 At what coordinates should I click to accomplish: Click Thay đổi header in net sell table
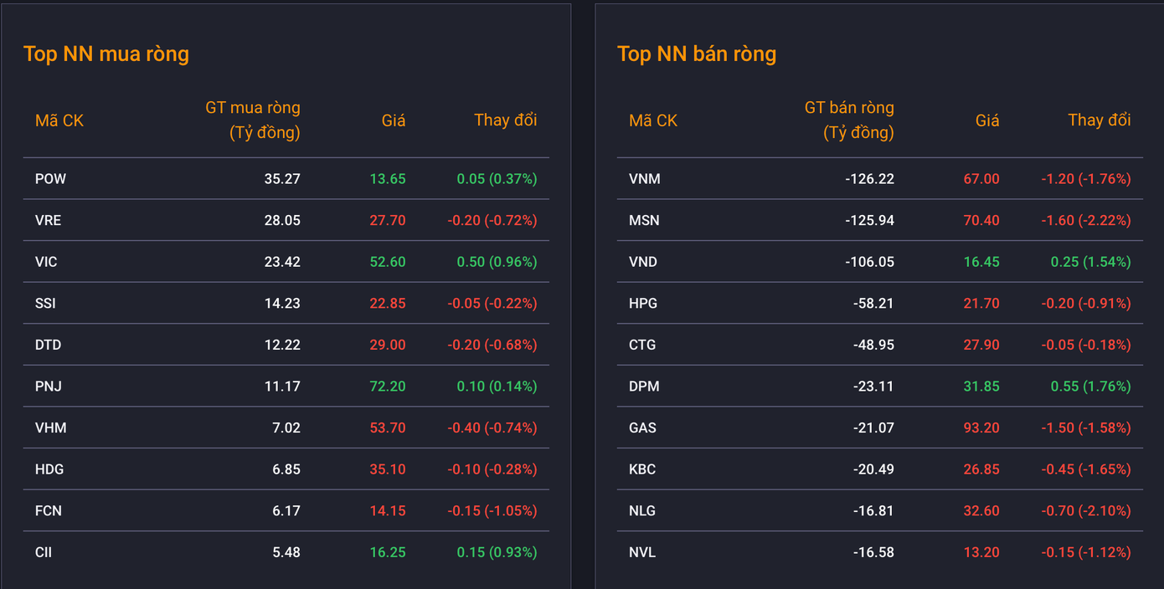[x=1099, y=120]
